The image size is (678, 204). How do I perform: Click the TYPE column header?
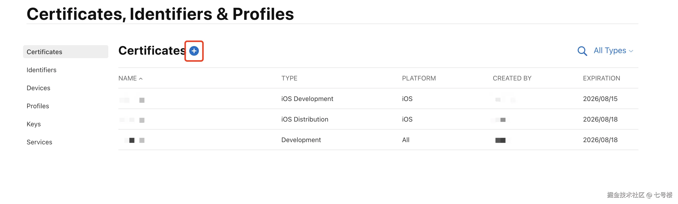pyautogui.click(x=289, y=78)
